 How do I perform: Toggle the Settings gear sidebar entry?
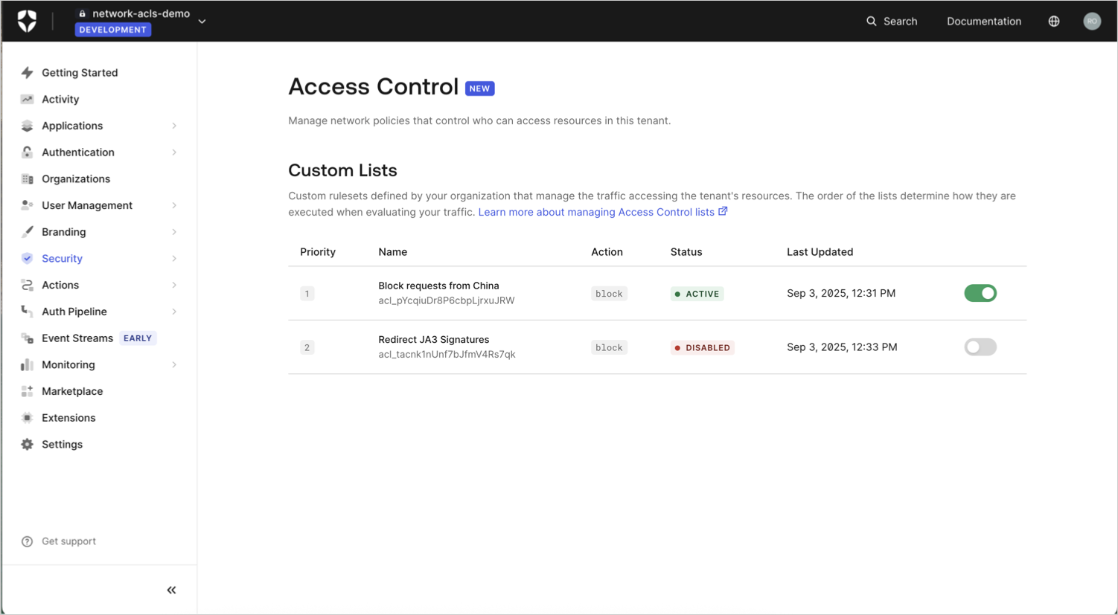coord(27,444)
